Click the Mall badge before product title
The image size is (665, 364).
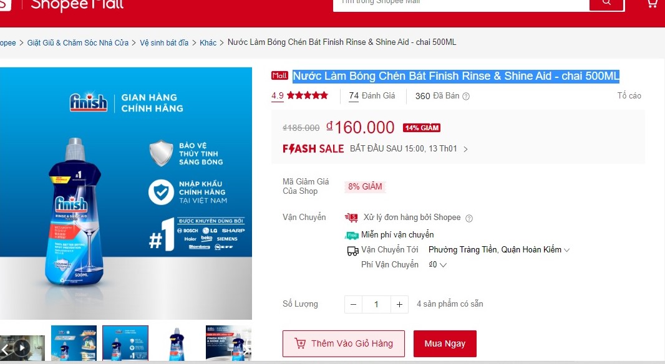pyautogui.click(x=279, y=75)
